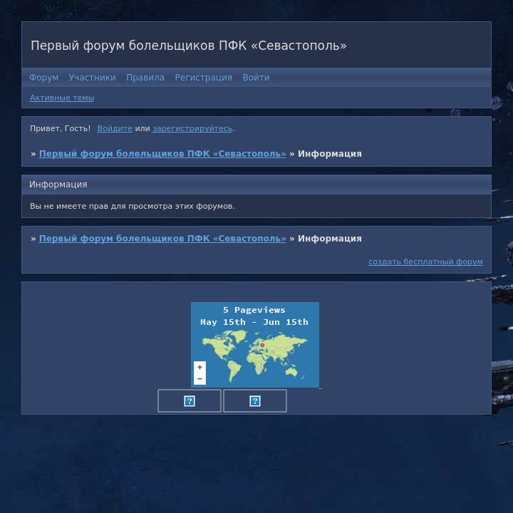Open the Активные темы link
This screenshot has width=513, height=513.
pyautogui.click(x=62, y=98)
